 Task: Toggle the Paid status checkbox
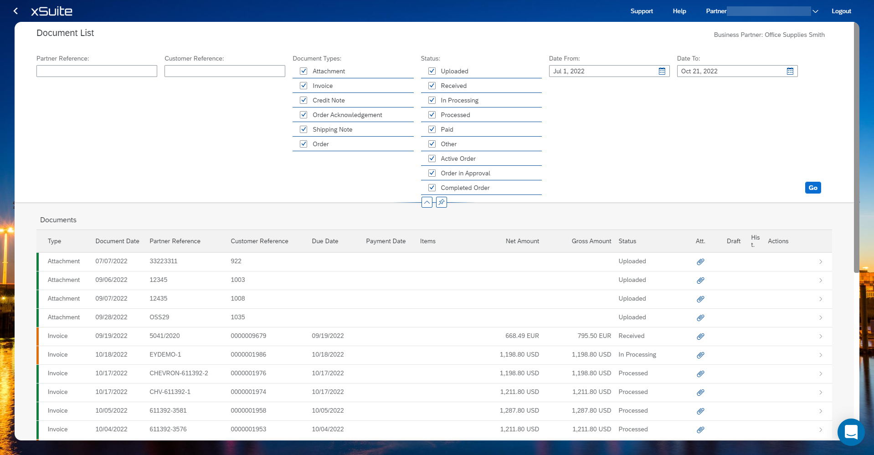(x=432, y=129)
